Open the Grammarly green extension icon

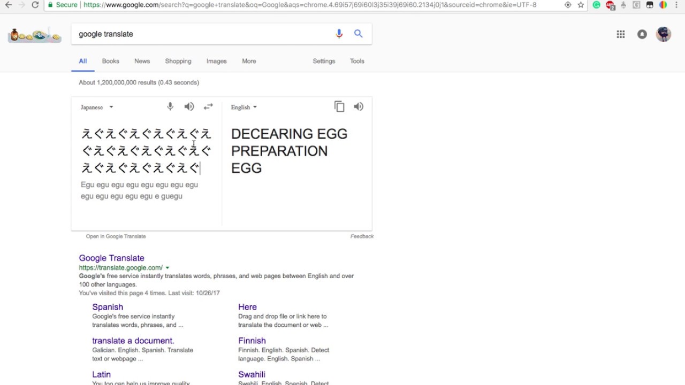597,5
